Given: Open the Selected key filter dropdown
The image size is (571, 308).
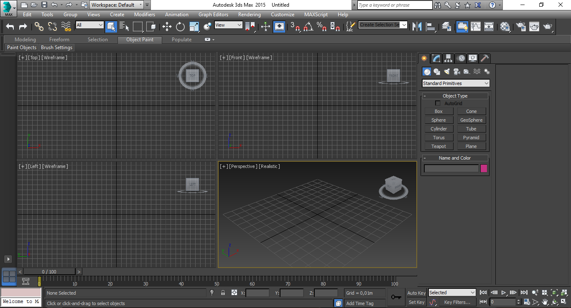Looking at the screenshot, I should pyautogui.click(x=452, y=293).
